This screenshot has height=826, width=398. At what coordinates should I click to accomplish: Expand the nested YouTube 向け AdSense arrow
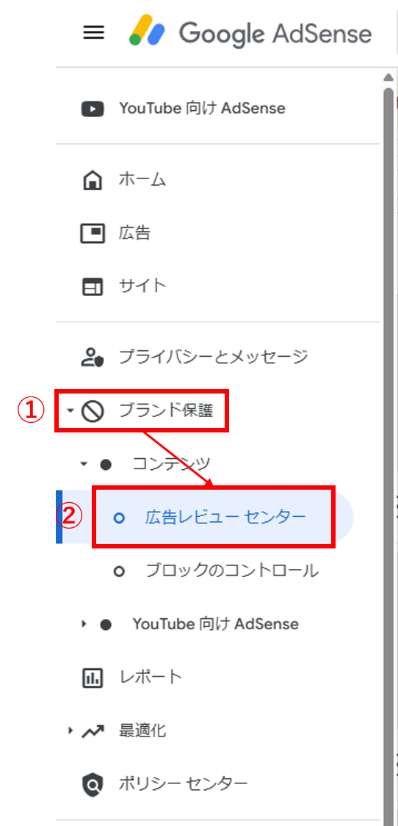83,624
